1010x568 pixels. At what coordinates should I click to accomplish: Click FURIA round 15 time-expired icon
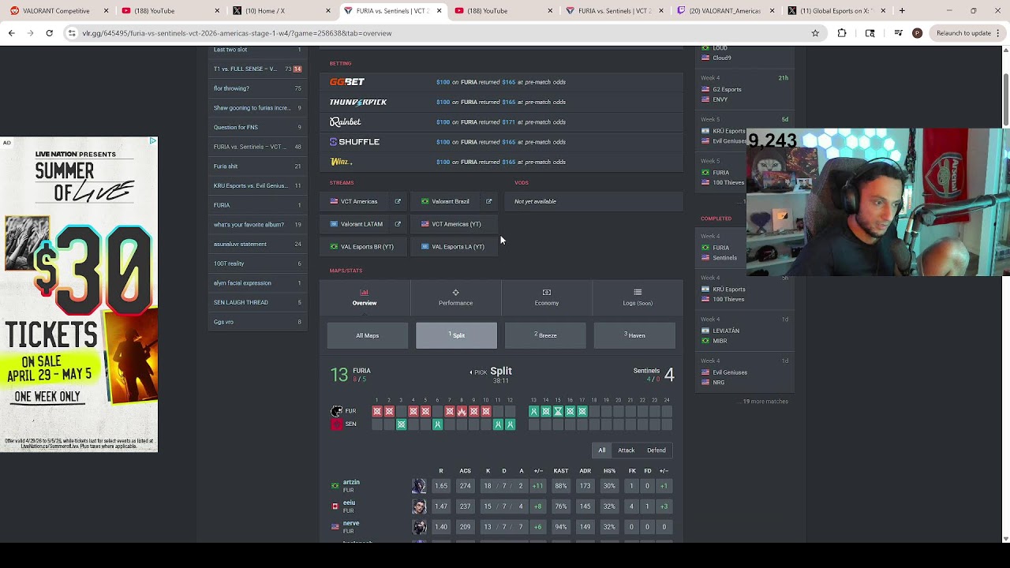pyautogui.click(x=558, y=411)
